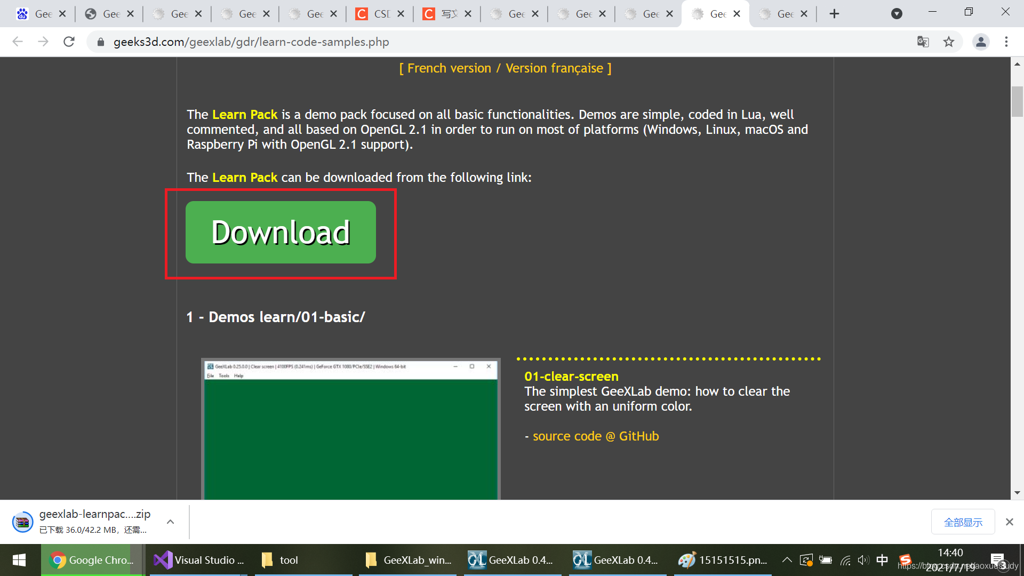Screen dimensions: 1024x576
Task: Open the Google Translate page icon
Action: tap(923, 42)
